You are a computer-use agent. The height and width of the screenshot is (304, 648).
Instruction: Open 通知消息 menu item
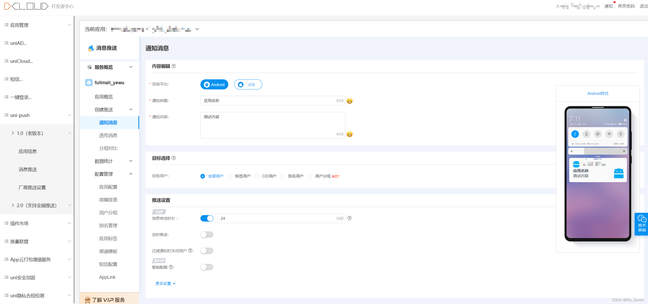coord(109,123)
